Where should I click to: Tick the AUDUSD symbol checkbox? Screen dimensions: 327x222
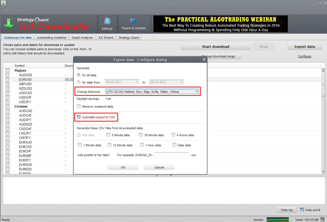8,75
